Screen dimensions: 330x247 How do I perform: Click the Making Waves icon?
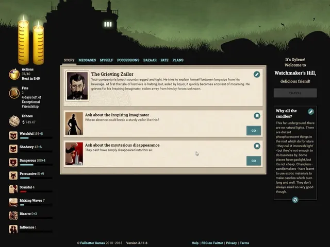click(x=13, y=202)
